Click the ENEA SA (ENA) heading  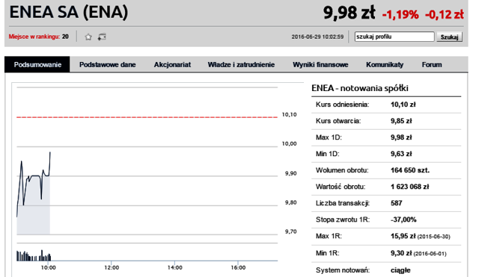tap(69, 13)
